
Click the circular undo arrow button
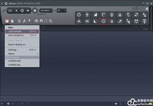point(79,15)
